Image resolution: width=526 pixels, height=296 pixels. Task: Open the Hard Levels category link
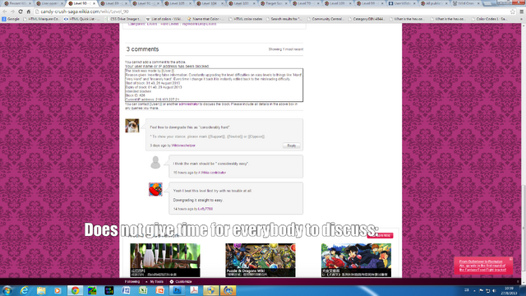tap(169, 24)
